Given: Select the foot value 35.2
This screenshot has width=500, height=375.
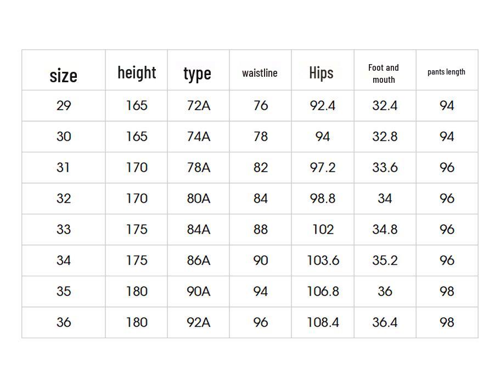Looking at the screenshot, I should point(384,260).
